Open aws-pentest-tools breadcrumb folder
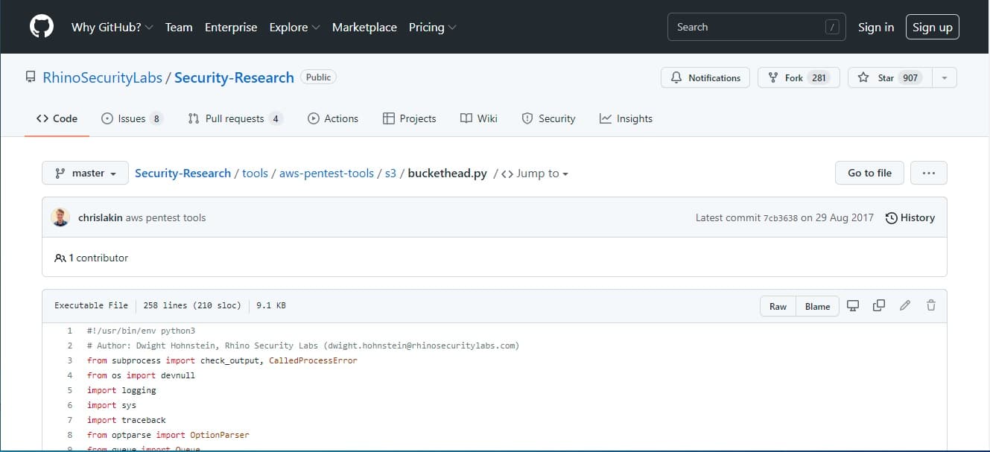Image resolution: width=990 pixels, height=452 pixels. (x=326, y=173)
